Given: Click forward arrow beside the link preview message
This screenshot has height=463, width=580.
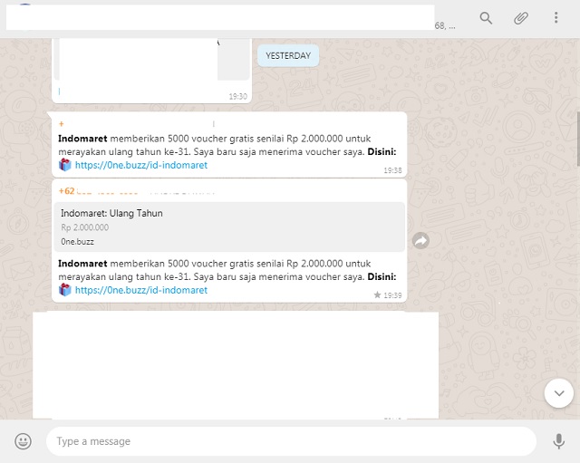Looking at the screenshot, I should [x=420, y=240].
